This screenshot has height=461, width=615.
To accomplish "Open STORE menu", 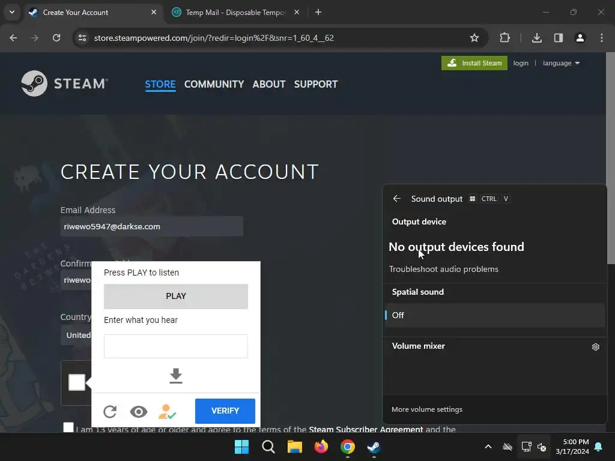I will pyautogui.click(x=160, y=84).
